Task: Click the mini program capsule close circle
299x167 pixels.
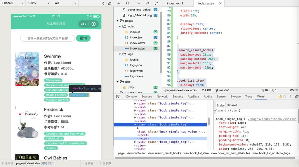Action: coord(93,24)
